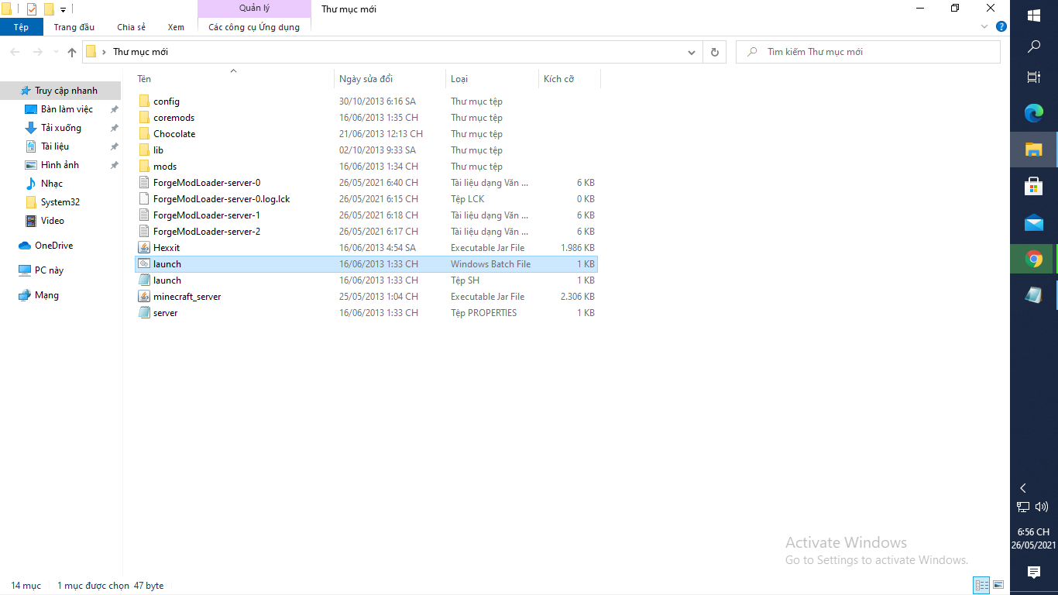Select the Chocolate folder
This screenshot has height=595, width=1058.
point(366,134)
